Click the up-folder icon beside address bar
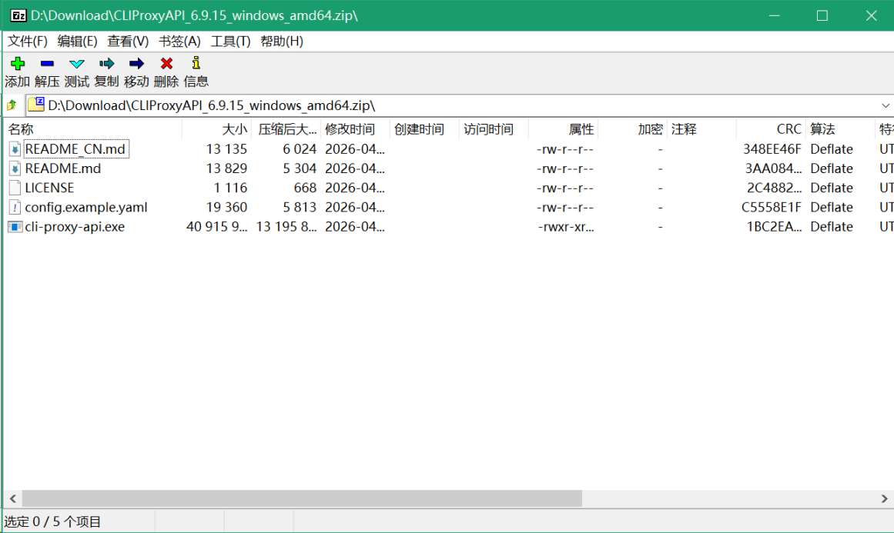This screenshot has height=533, width=894. 12,105
